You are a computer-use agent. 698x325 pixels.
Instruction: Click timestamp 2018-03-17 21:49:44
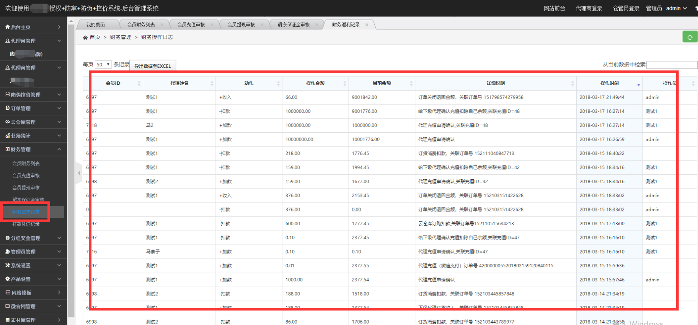click(609, 97)
